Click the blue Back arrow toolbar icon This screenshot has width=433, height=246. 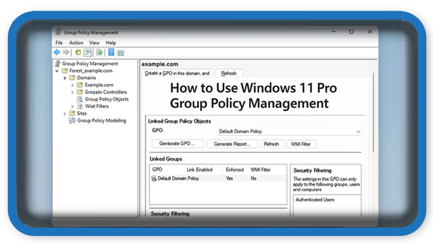click(x=57, y=52)
